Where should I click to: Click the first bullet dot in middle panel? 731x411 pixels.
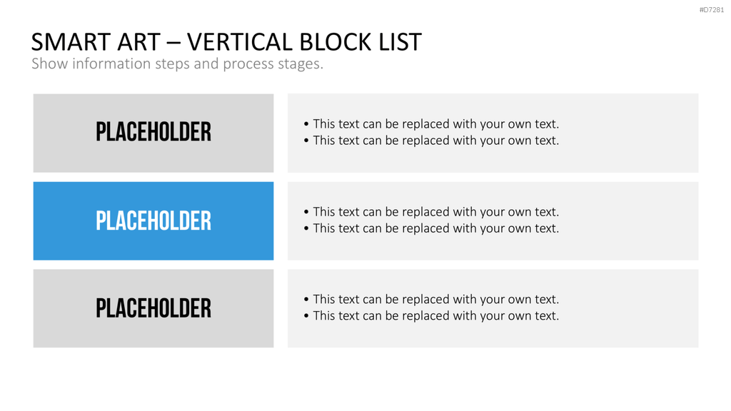306,211
